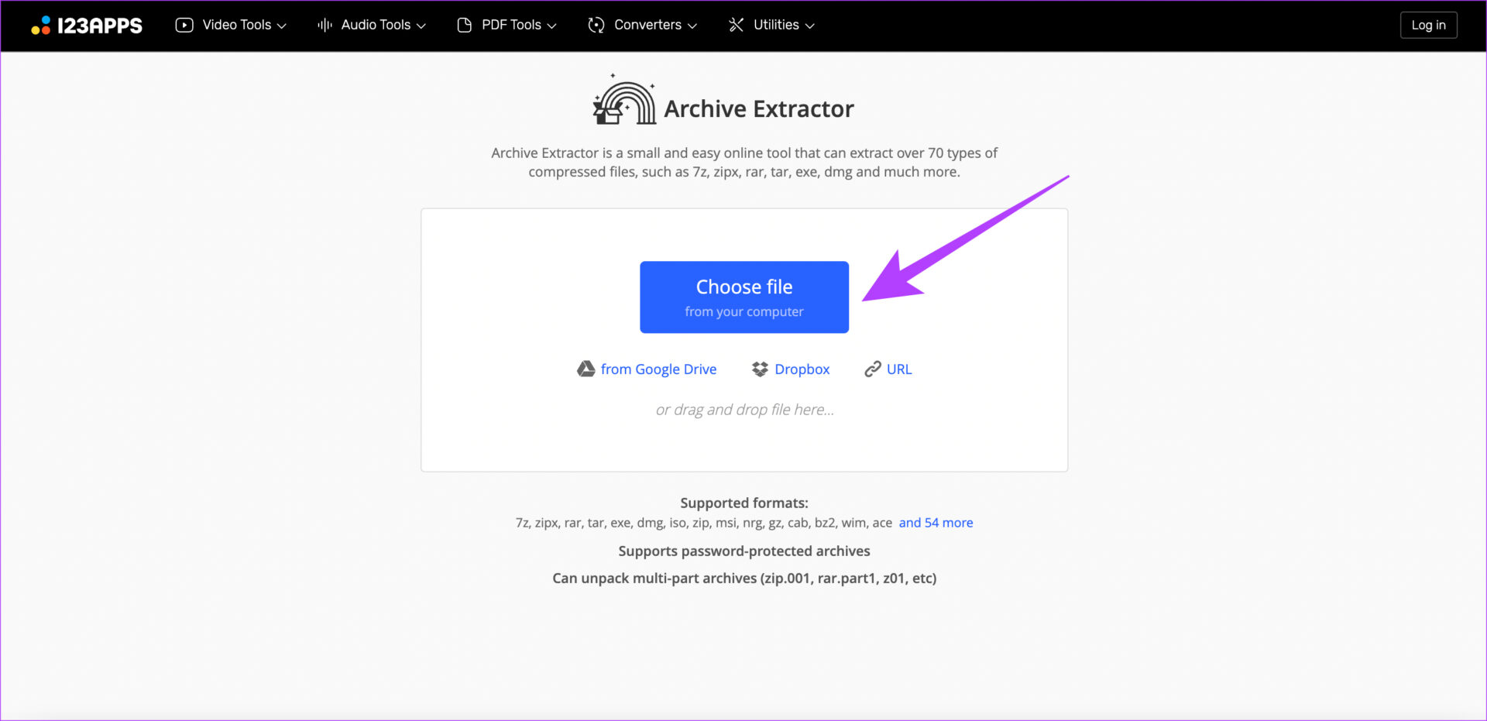This screenshot has height=721, width=1487.
Task: Expand the Converters chevron
Action: click(x=692, y=26)
